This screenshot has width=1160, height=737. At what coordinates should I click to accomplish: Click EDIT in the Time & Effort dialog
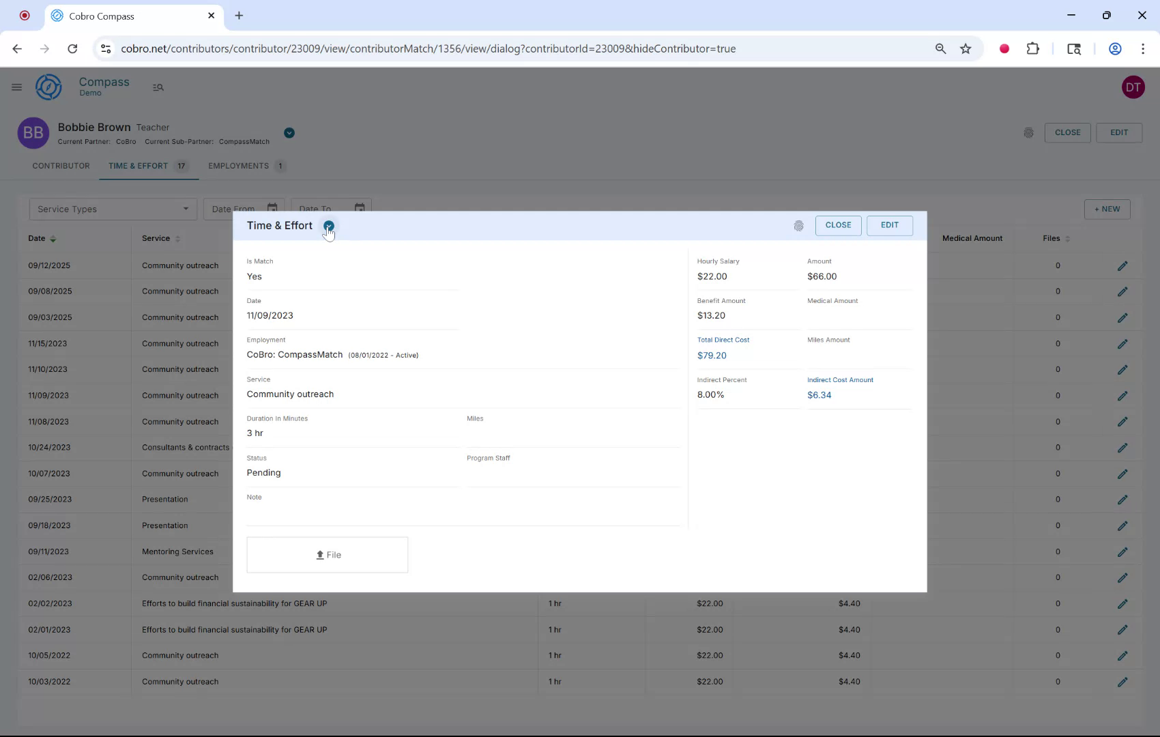pos(889,225)
